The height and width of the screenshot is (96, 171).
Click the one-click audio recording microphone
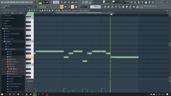click(139, 2)
